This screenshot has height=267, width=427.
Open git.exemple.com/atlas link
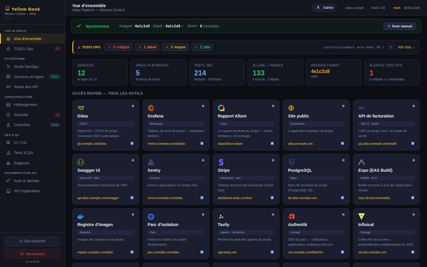[92, 144]
